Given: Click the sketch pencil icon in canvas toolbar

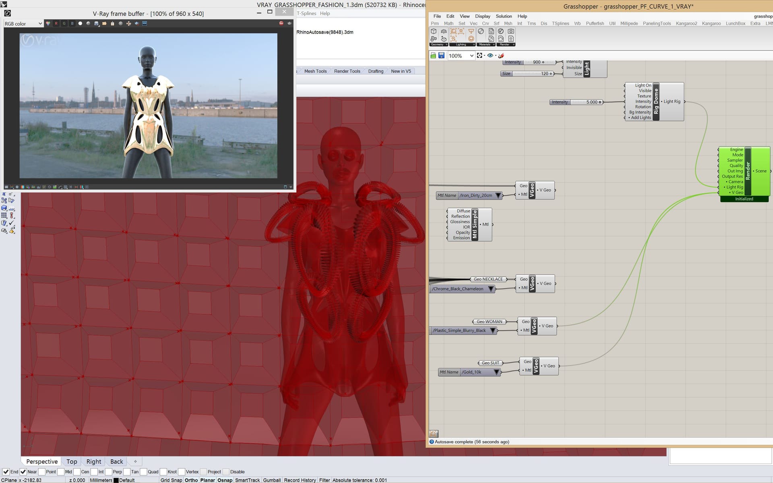Looking at the screenshot, I should coord(501,56).
